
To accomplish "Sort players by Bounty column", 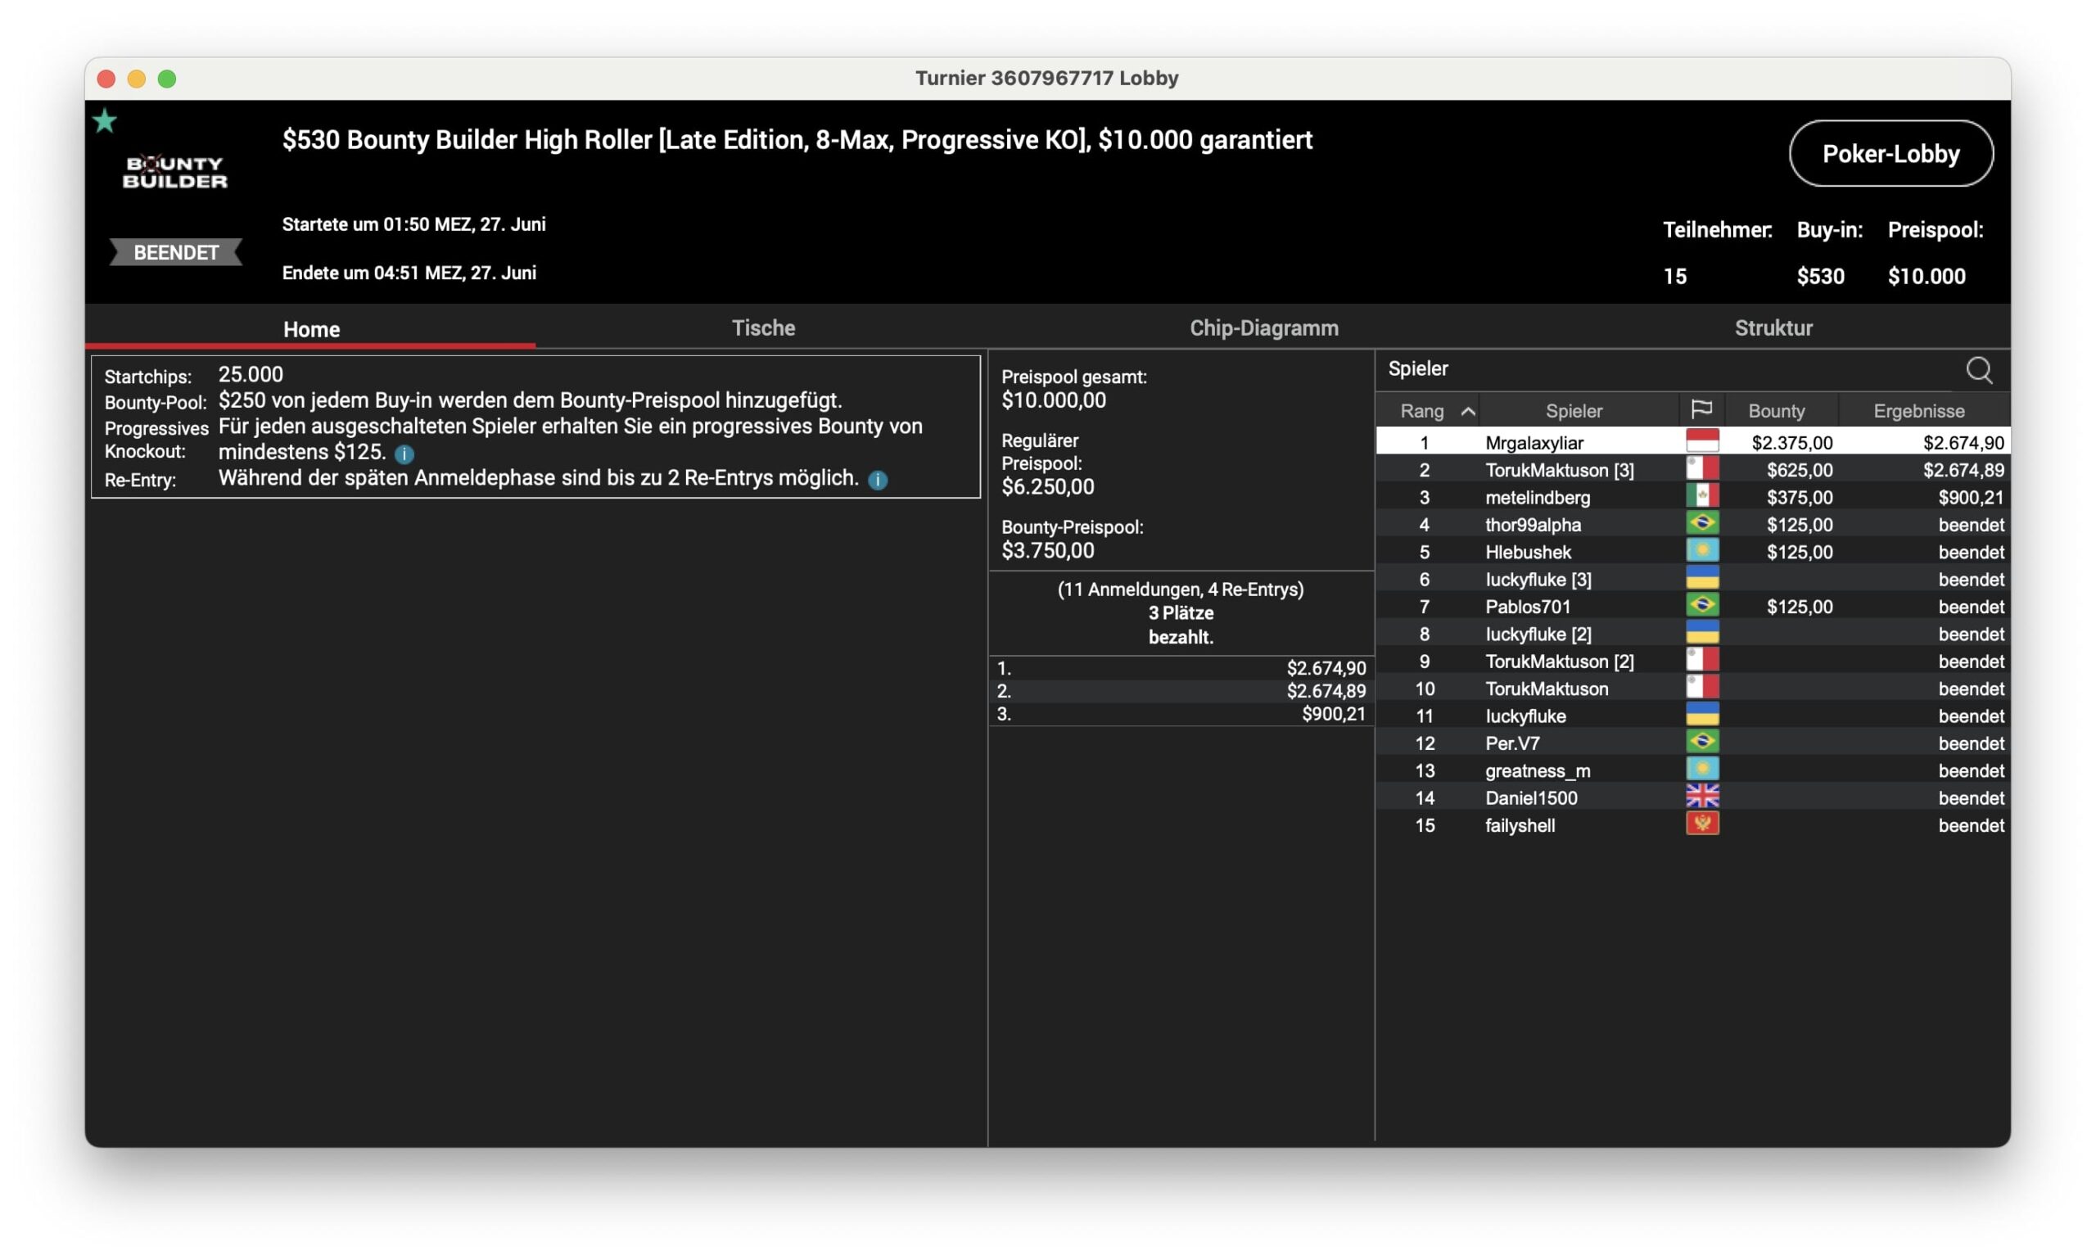I will (1775, 411).
